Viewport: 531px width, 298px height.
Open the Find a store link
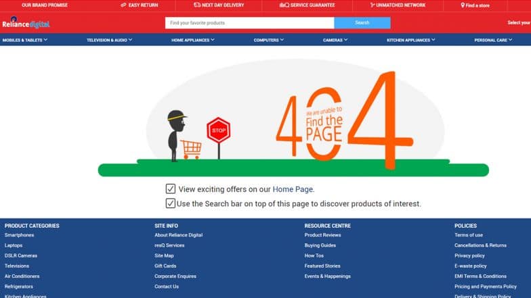477,5
